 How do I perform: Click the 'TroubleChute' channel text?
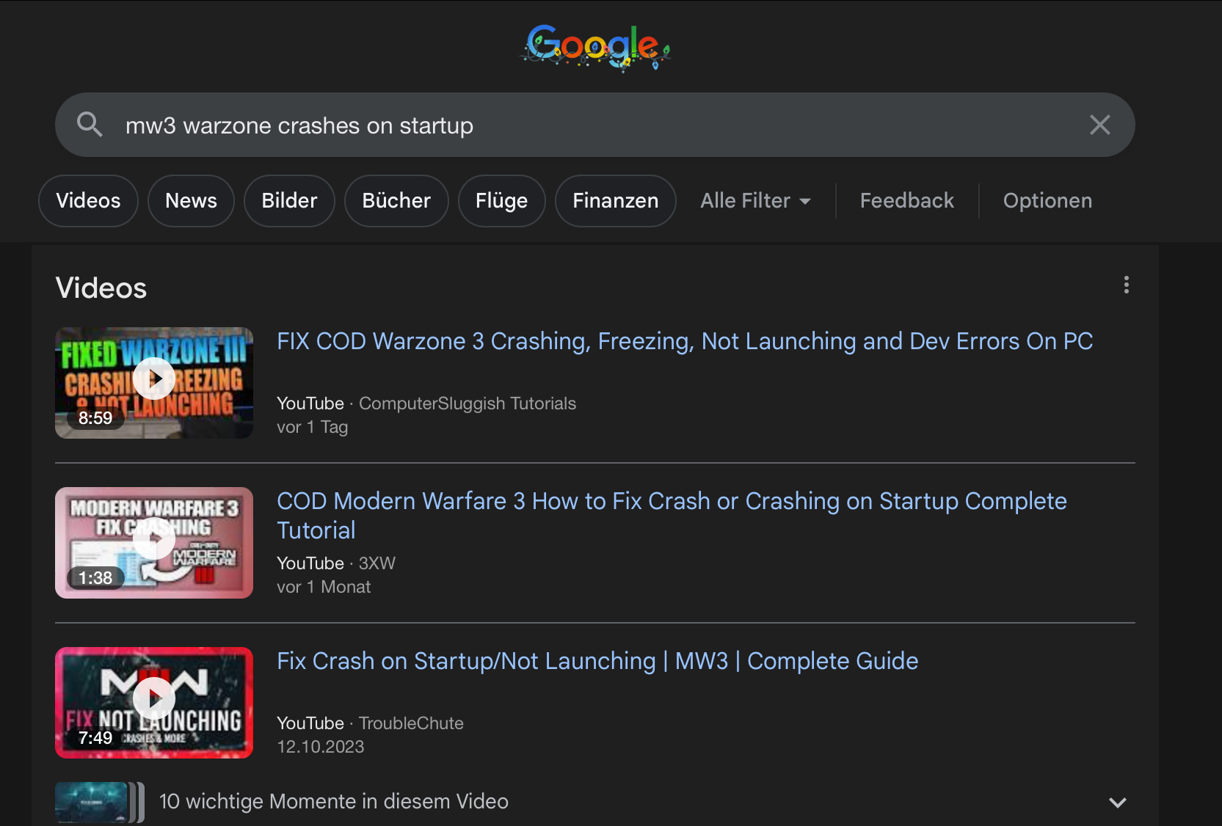(x=411, y=723)
